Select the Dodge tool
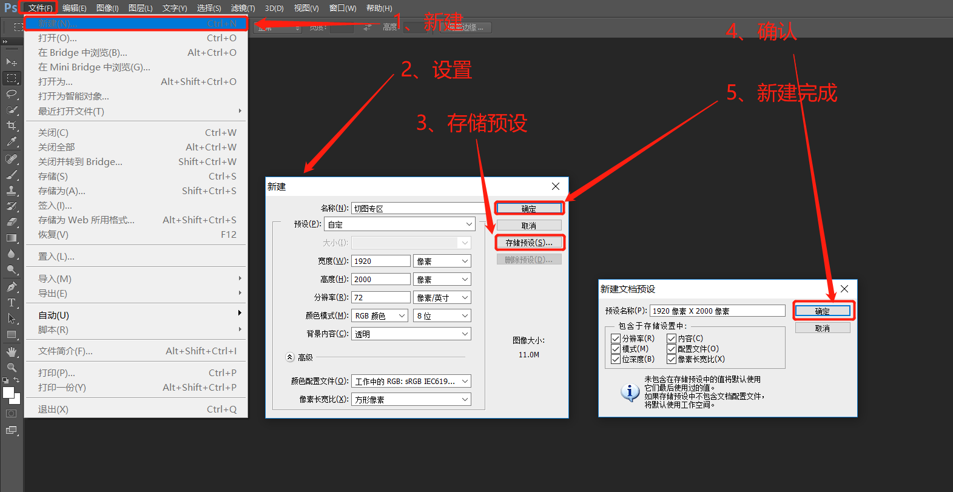The image size is (953, 492). tap(12, 269)
